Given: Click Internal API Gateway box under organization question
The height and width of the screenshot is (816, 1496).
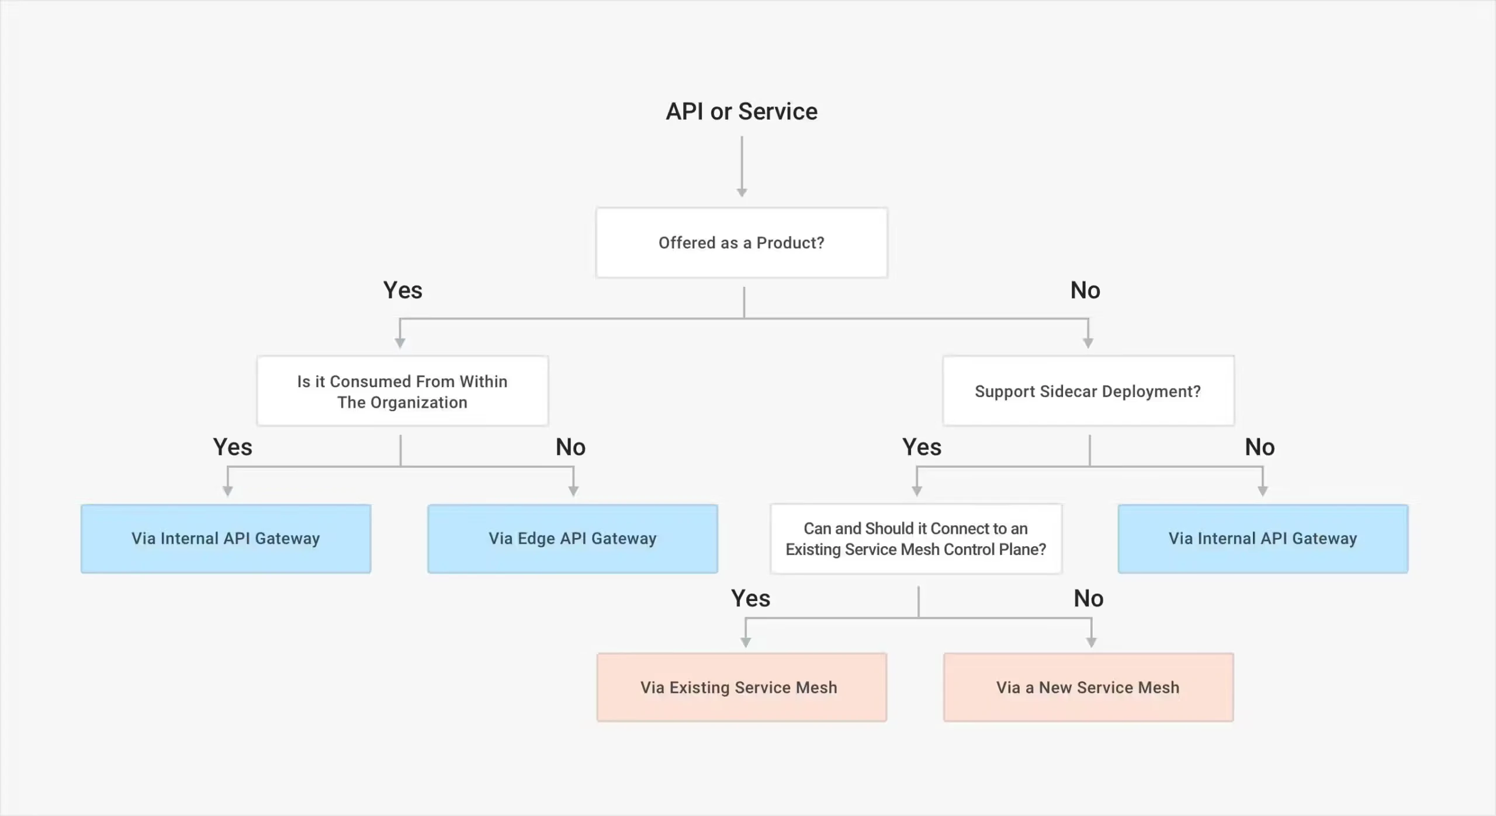Looking at the screenshot, I should point(226,539).
